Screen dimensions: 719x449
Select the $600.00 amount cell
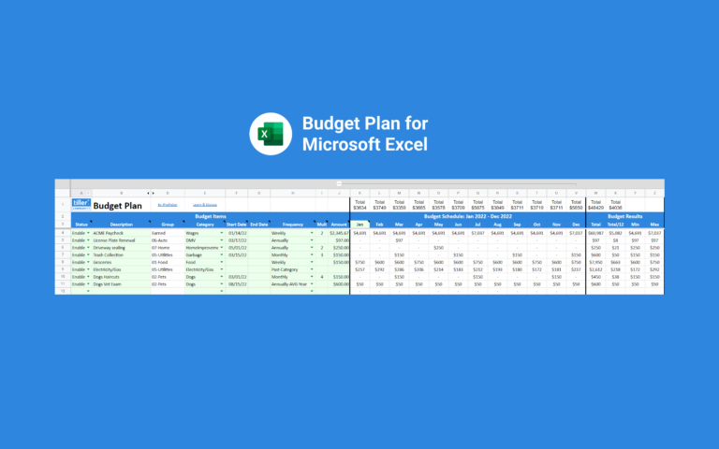click(x=339, y=284)
